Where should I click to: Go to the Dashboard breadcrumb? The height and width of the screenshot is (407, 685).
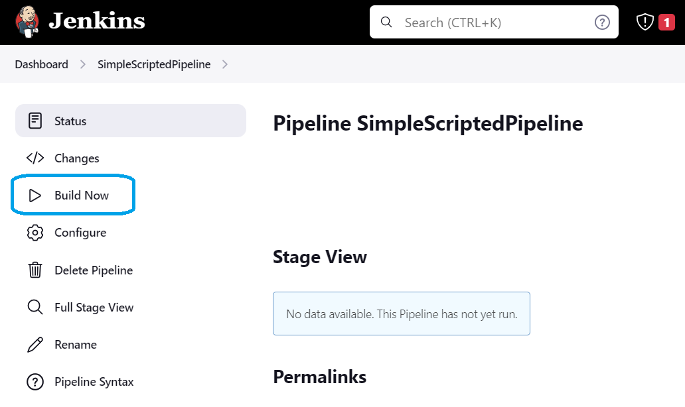point(42,64)
